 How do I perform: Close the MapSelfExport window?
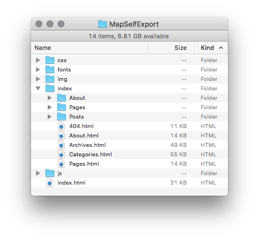click(x=39, y=24)
